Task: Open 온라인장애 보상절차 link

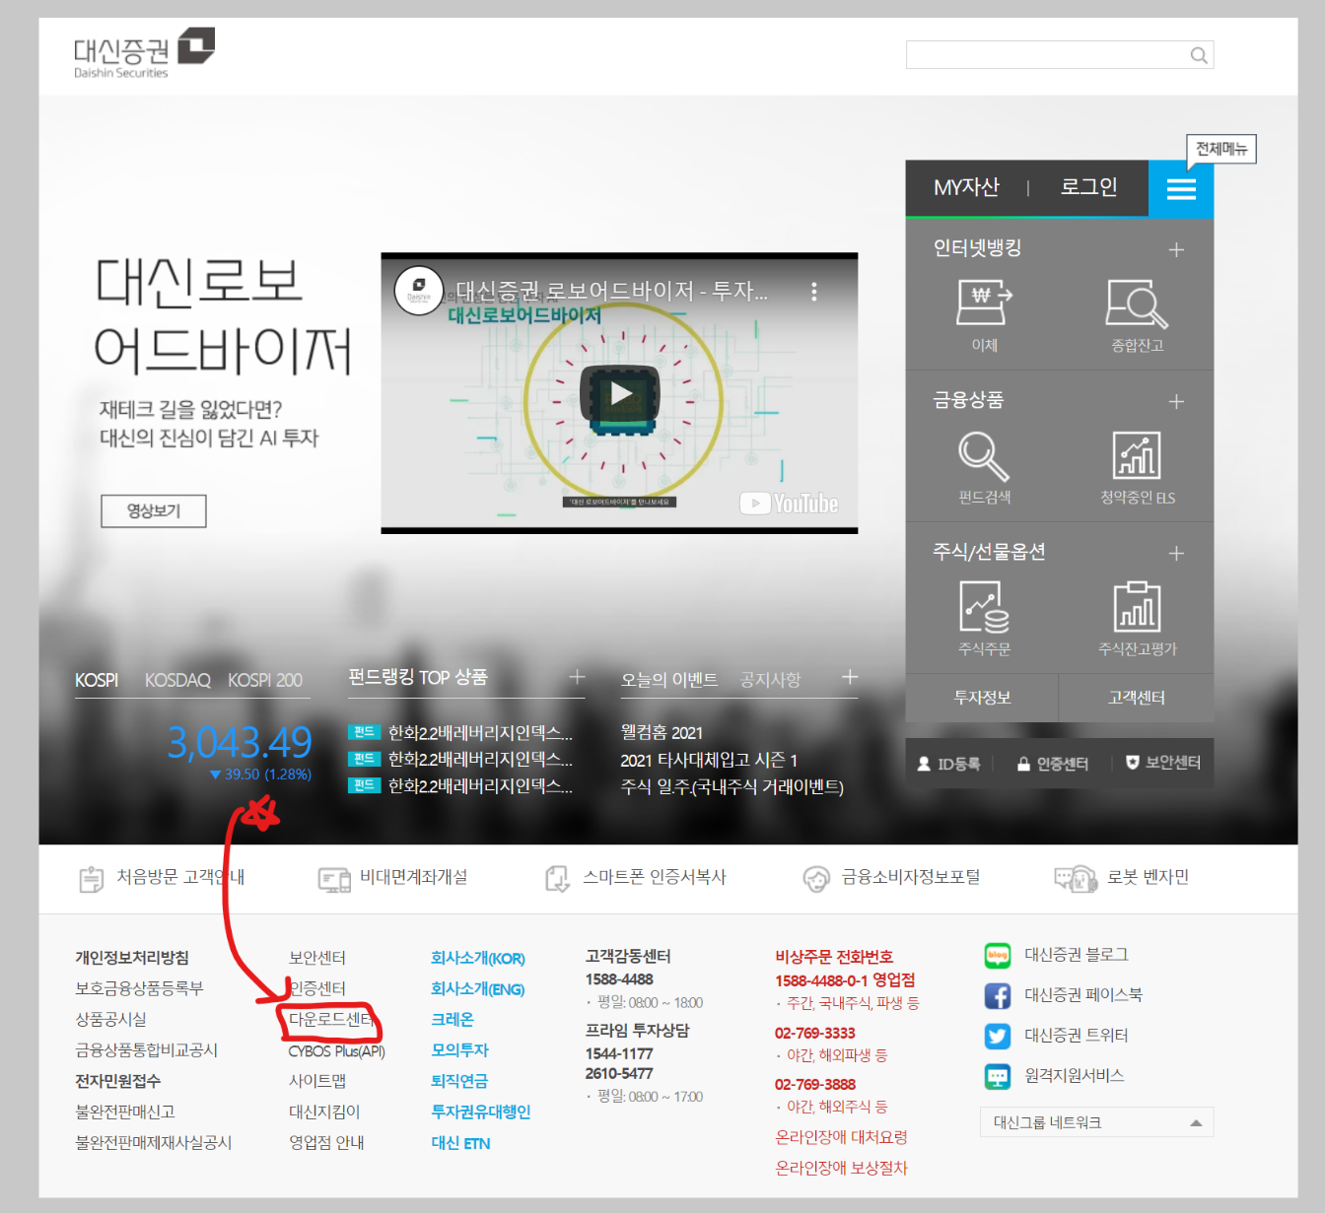Action: click(x=841, y=1168)
